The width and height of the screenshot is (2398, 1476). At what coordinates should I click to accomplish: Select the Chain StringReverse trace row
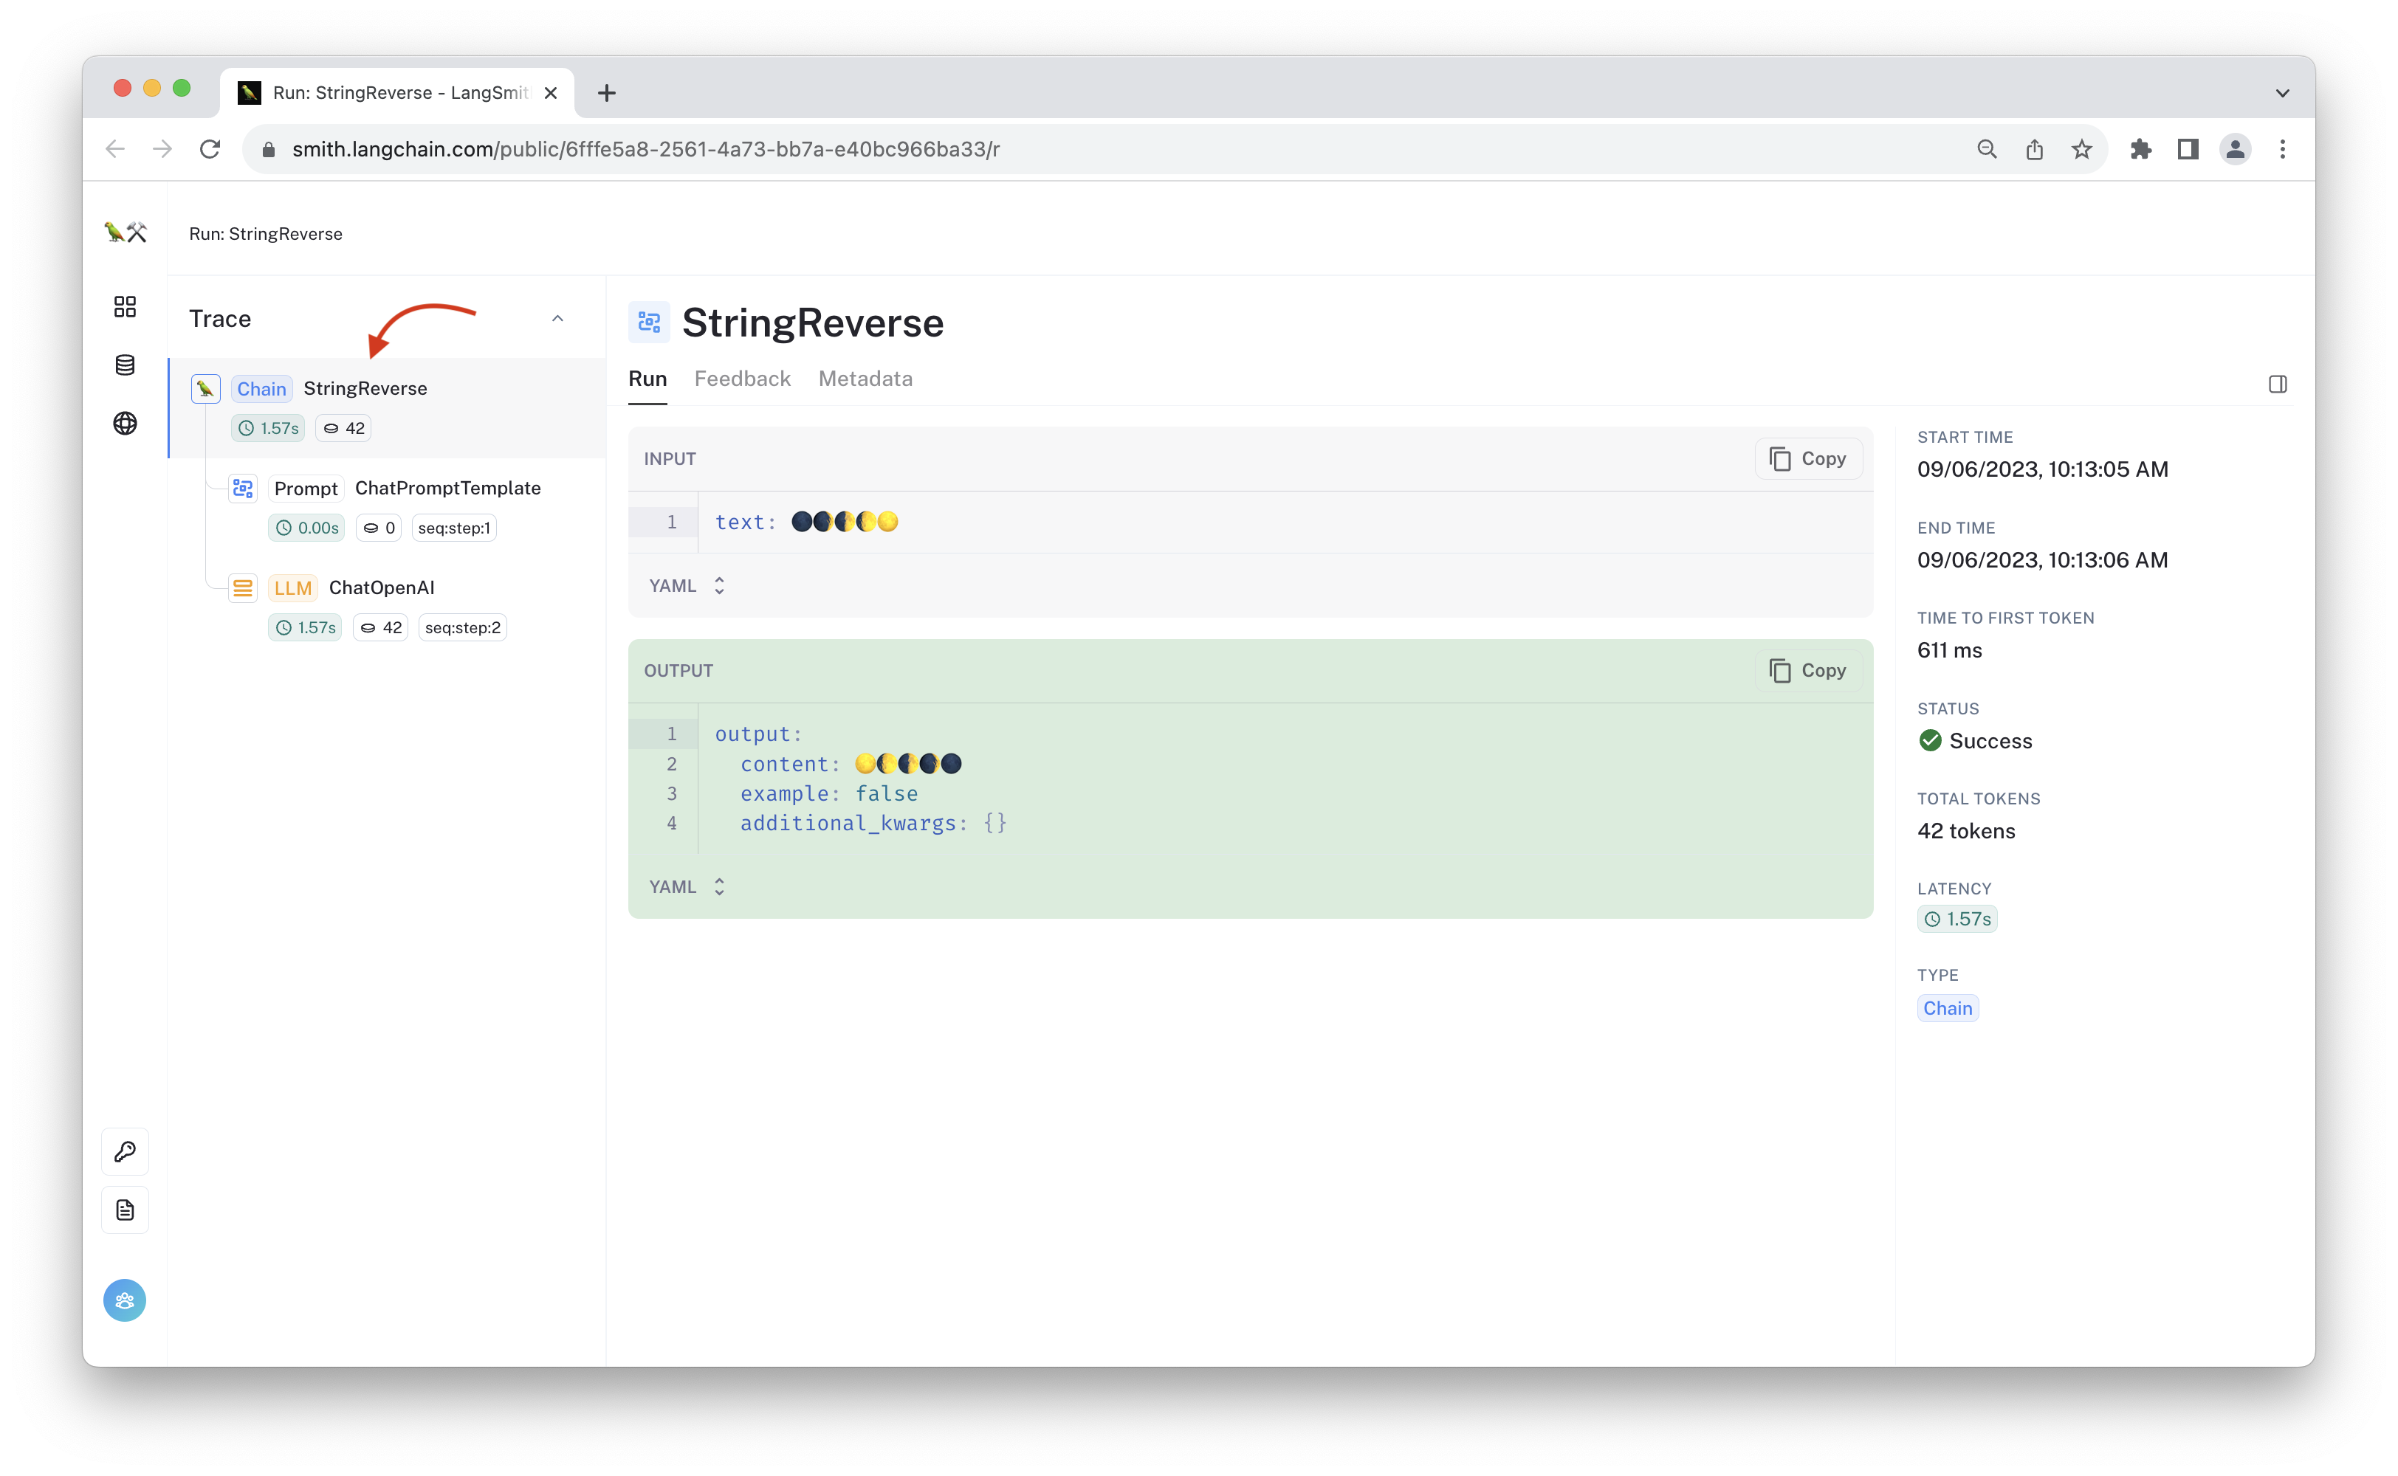(388, 408)
